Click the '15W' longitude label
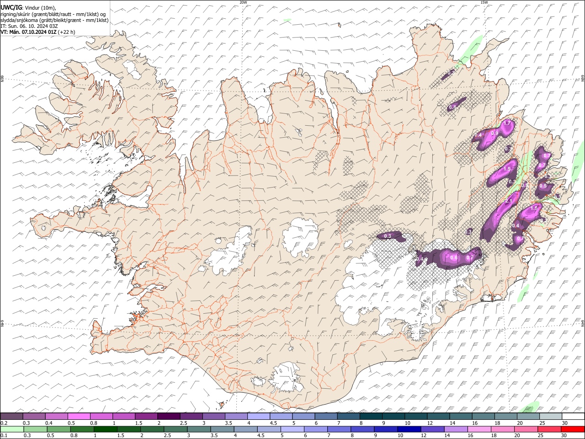 pos(484,2)
